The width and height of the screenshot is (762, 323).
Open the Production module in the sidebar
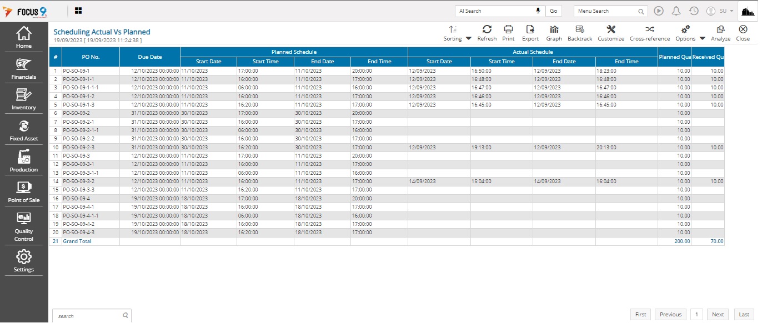[x=24, y=161]
